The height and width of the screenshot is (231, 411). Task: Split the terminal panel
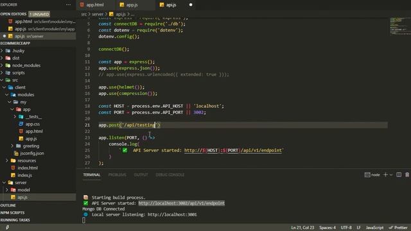[399, 175]
